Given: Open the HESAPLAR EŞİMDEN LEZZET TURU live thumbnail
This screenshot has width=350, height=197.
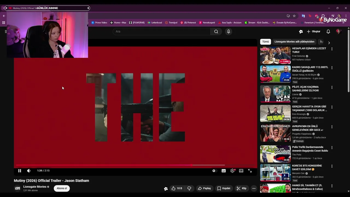Looking at the screenshot, I should click(275, 55).
